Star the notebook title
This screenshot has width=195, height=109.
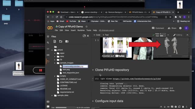[87, 27]
